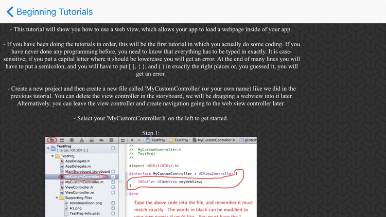Click status badge beside storyboardicon.png
Viewport: 386px width, 217px height.
(113, 203)
